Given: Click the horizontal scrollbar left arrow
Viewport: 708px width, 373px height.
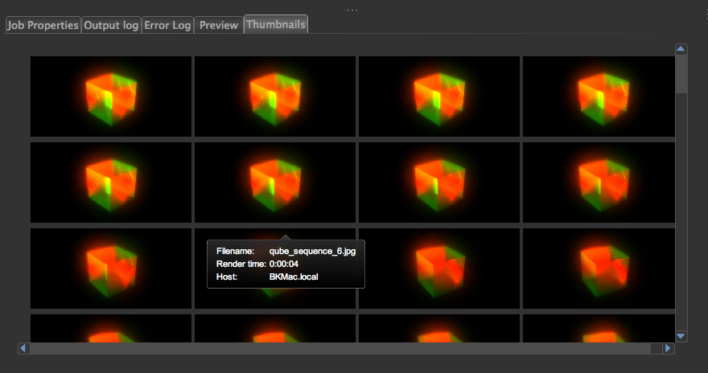Looking at the screenshot, I should [x=23, y=348].
